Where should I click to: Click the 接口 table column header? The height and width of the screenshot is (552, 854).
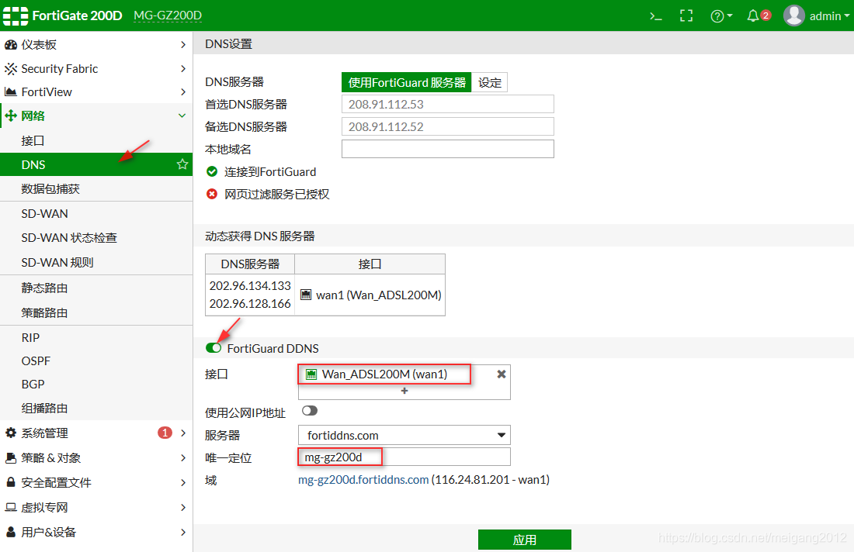tap(370, 264)
